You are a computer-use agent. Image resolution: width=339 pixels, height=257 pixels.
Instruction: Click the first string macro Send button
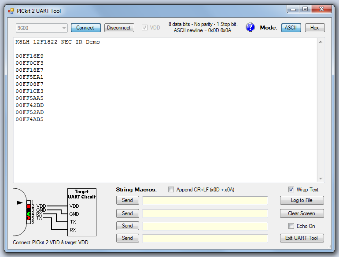[x=127, y=200]
